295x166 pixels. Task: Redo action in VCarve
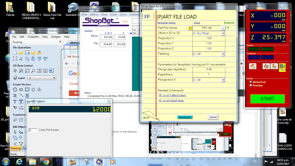pyautogui.click(x=45, y=59)
